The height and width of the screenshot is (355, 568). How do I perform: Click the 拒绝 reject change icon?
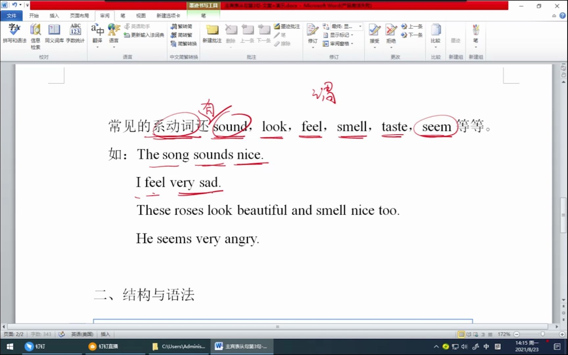[x=391, y=30]
